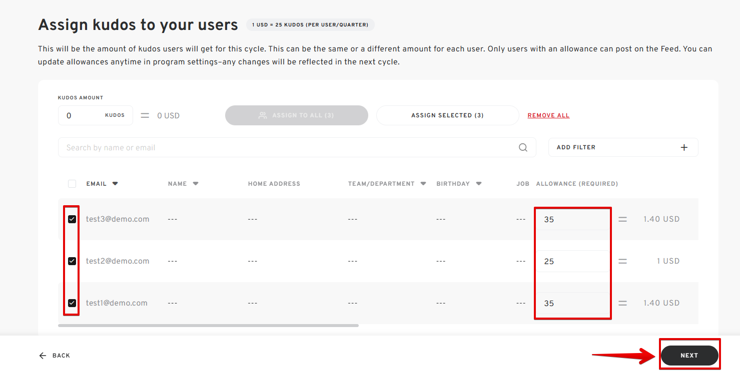Click the plus icon in Add Filter
The image size is (740, 373).
684,147
